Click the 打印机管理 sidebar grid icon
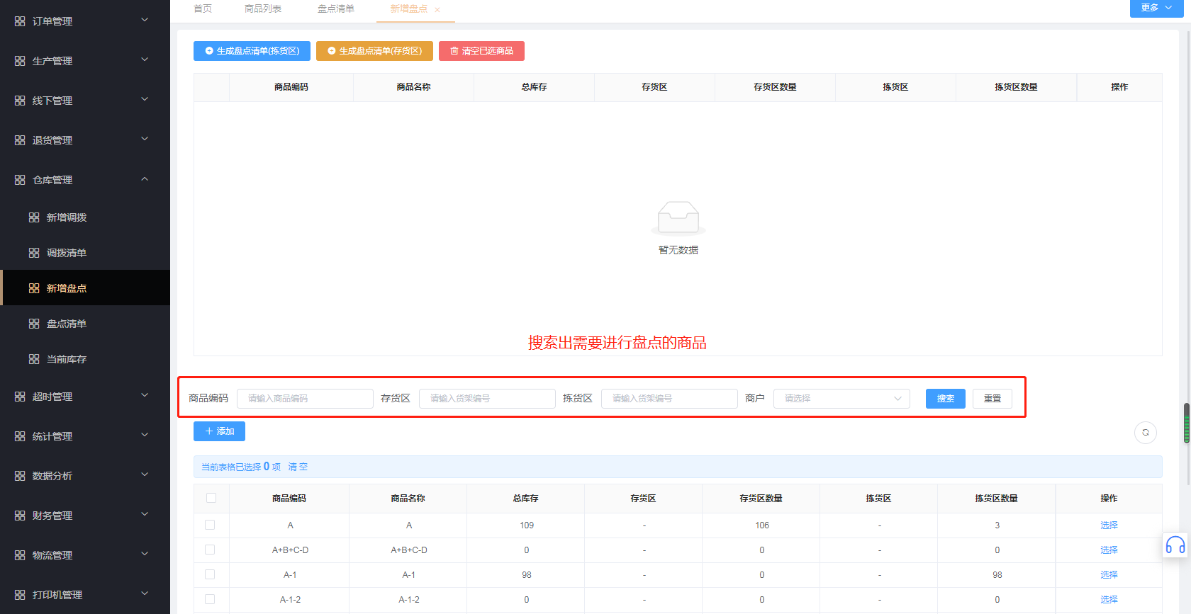Viewport: 1191px width, 614px height. (x=20, y=595)
